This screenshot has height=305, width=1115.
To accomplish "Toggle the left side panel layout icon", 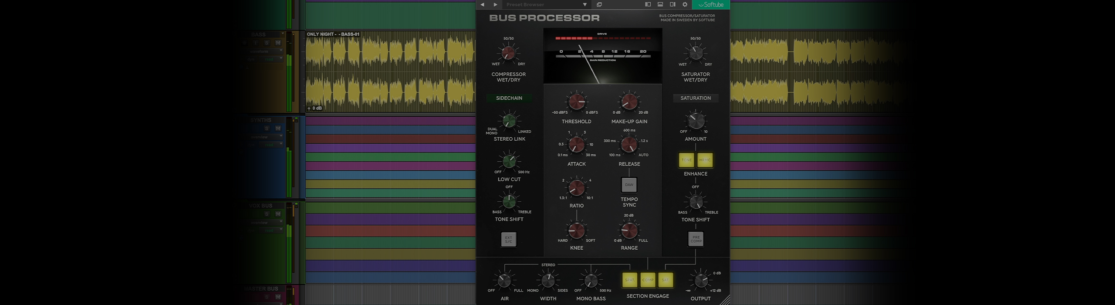I will coord(648,4).
